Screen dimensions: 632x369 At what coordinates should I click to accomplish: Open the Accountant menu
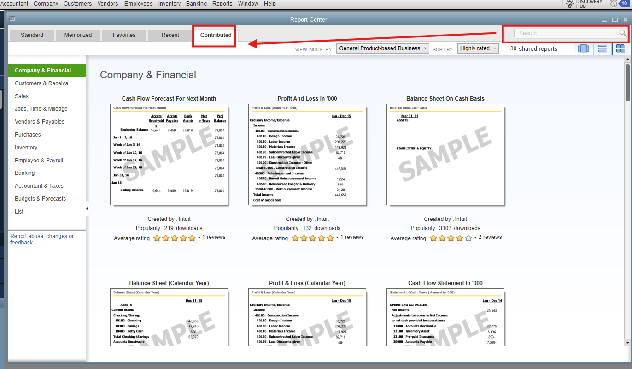14,4
